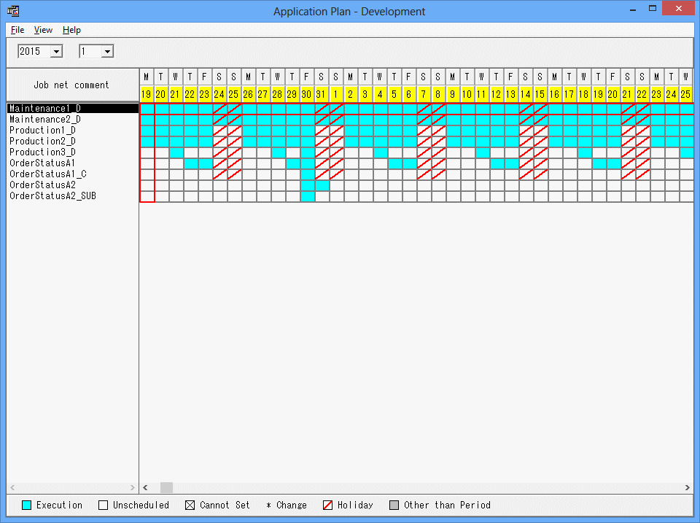
Task: Click the Unscheduled legend box icon
Action: point(104,505)
